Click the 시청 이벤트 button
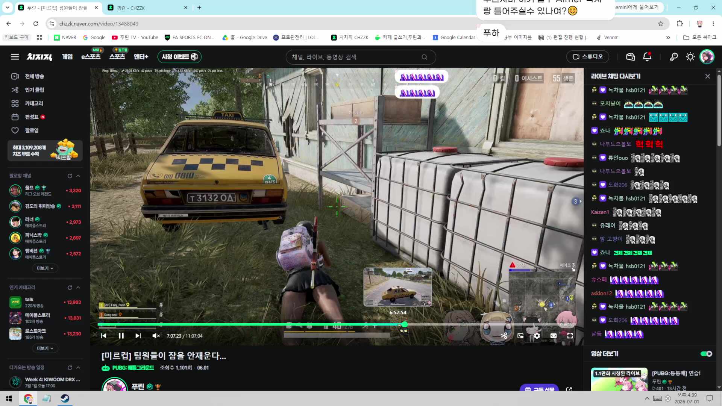Image resolution: width=722 pixels, height=406 pixels. [179, 57]
